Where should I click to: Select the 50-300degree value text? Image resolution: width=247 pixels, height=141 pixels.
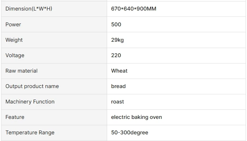pos(130,133)
